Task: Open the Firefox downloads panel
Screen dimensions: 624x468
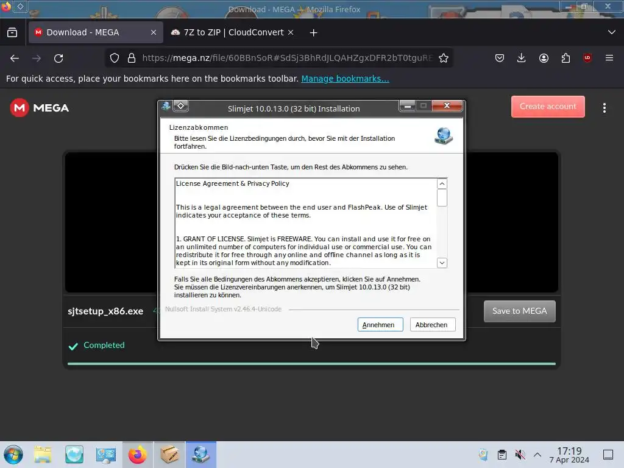Action: click(x=522, y=58)
